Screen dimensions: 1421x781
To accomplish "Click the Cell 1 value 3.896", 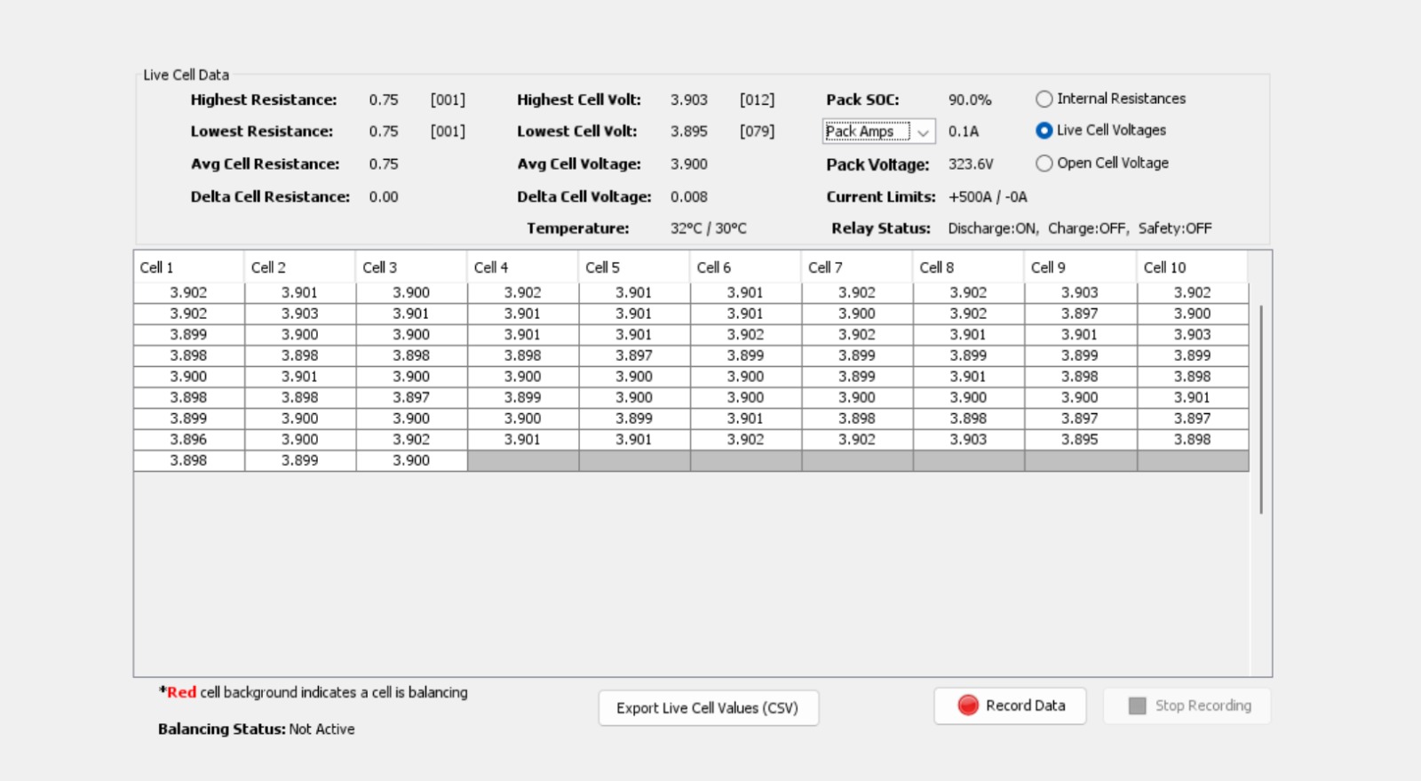I will pyautogui.click(x=188, y=440).
